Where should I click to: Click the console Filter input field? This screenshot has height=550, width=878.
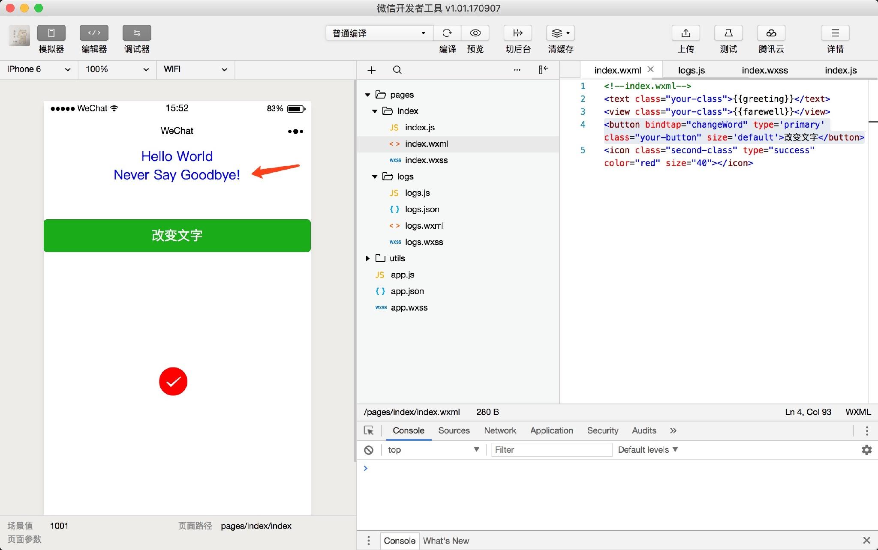point(552,450)
